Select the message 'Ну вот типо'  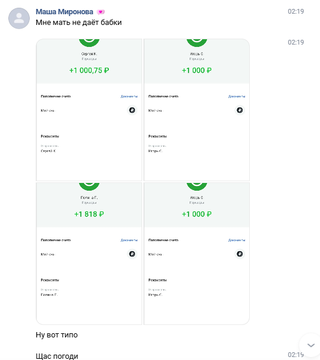click(x=57, y=335)
